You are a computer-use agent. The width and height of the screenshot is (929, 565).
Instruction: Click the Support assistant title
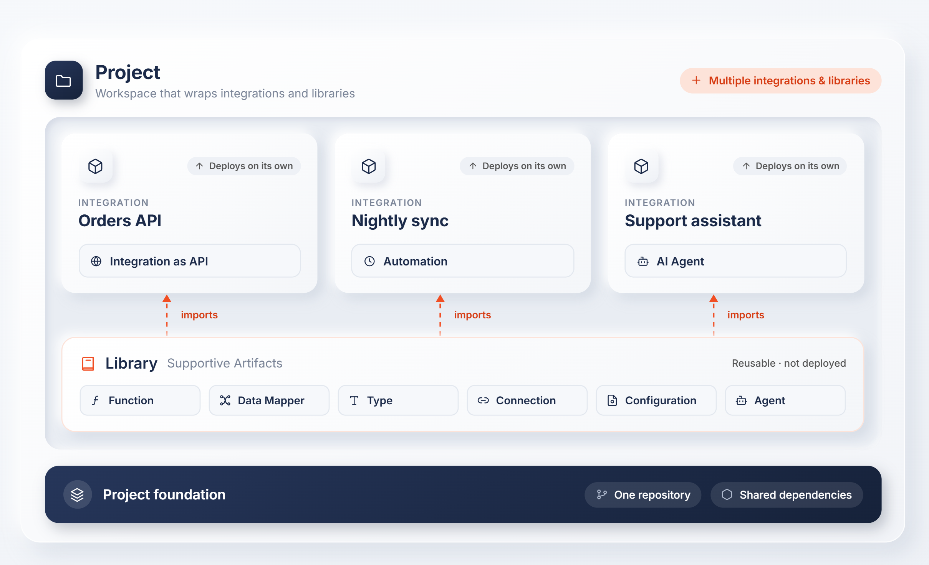point(693,221)
